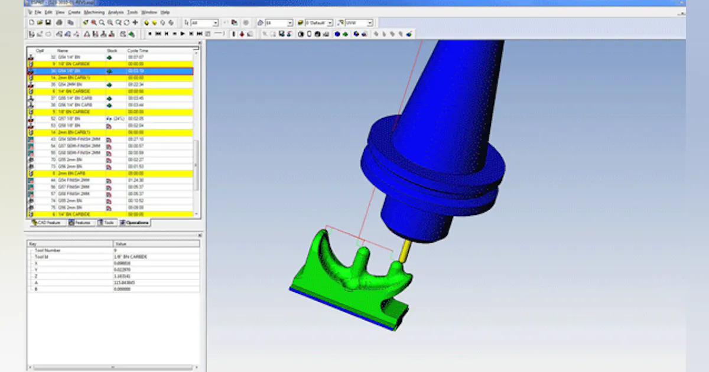Click the 'Value' column header in properties
Image resolution: width=709 pixels, height=372 pixels.
pyautogui.click(x=156, y=243)
